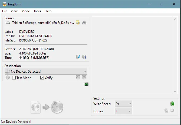Open the Mode menu
The image size is (181, 125).
tap(26, 11)
